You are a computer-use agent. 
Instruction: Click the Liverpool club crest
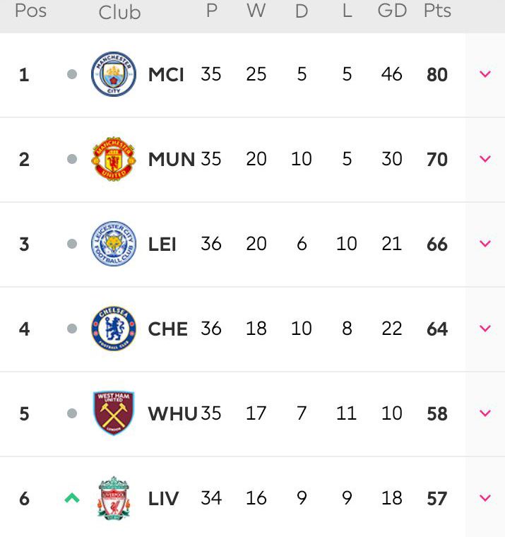pos(114,498)
